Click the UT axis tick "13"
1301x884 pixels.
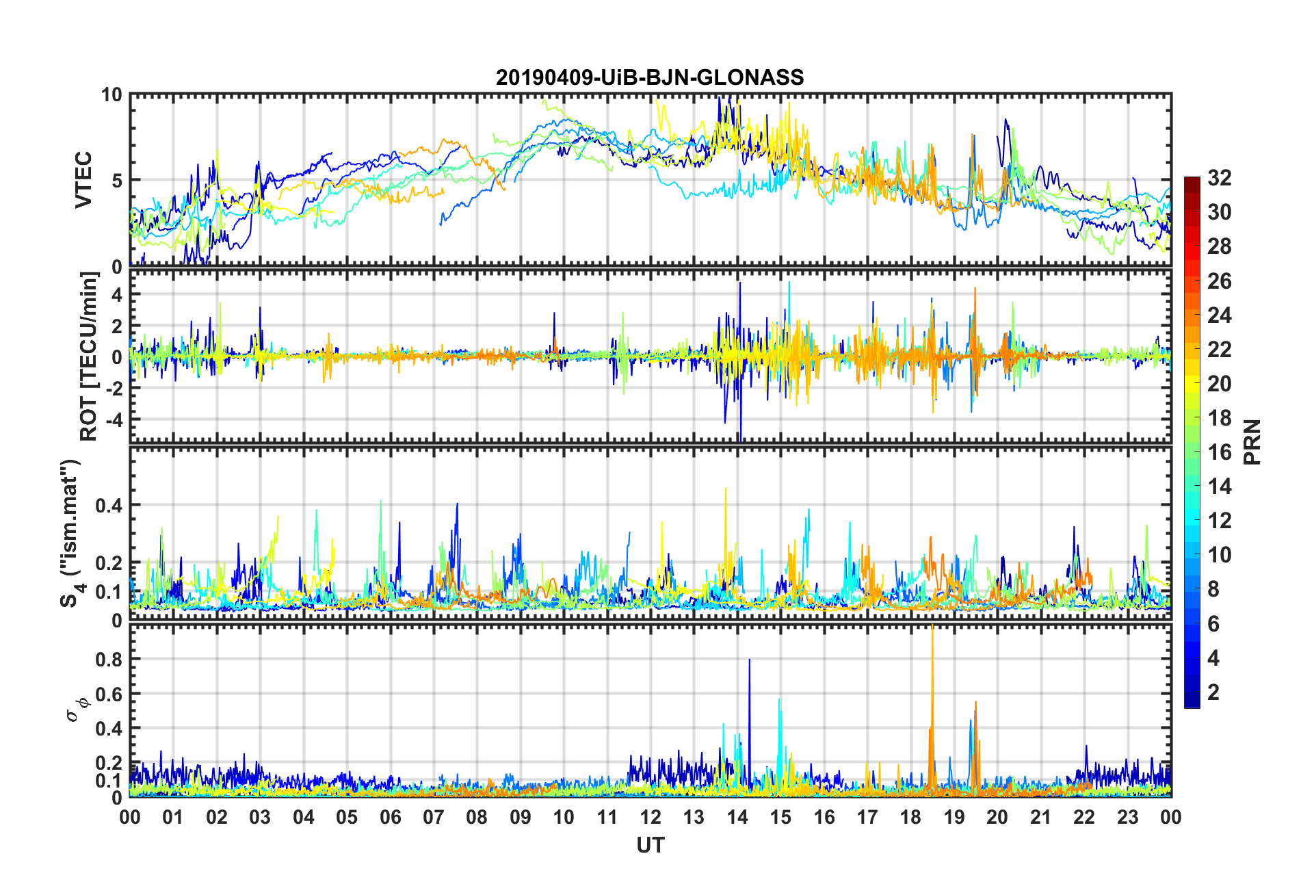694,817
